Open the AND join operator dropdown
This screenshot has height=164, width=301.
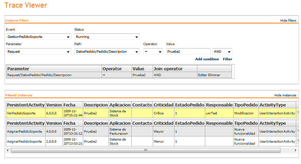pos(222,51)
